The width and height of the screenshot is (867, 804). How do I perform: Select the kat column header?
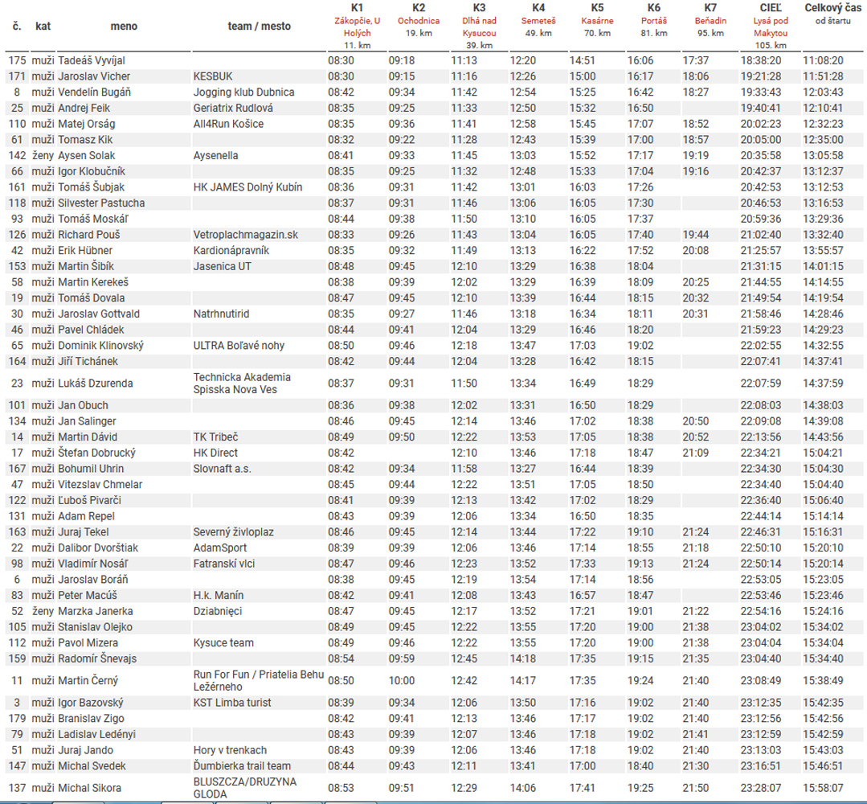(43, 27)
